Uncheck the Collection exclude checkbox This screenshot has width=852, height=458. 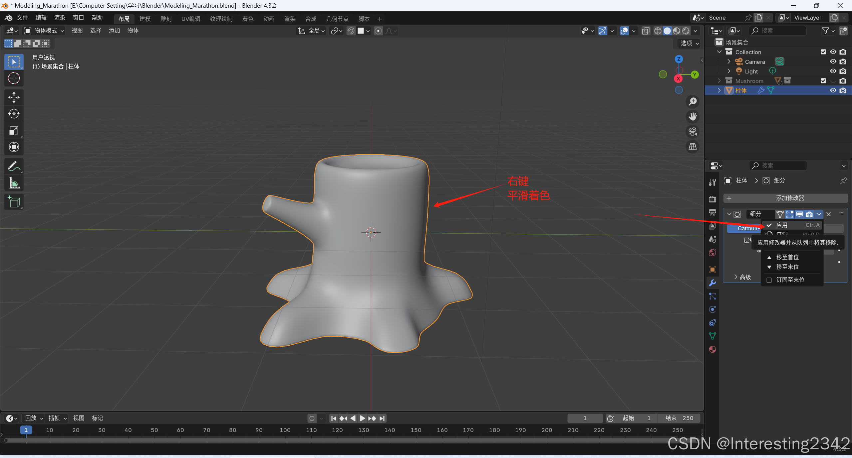pos(823,52)
